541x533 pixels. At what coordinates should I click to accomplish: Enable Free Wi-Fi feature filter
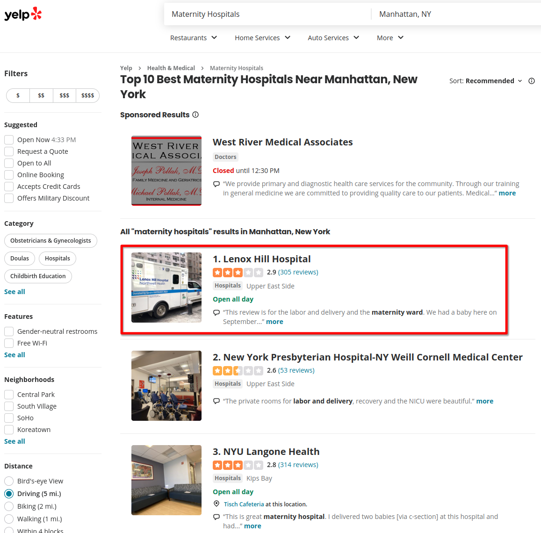(9, 343)
